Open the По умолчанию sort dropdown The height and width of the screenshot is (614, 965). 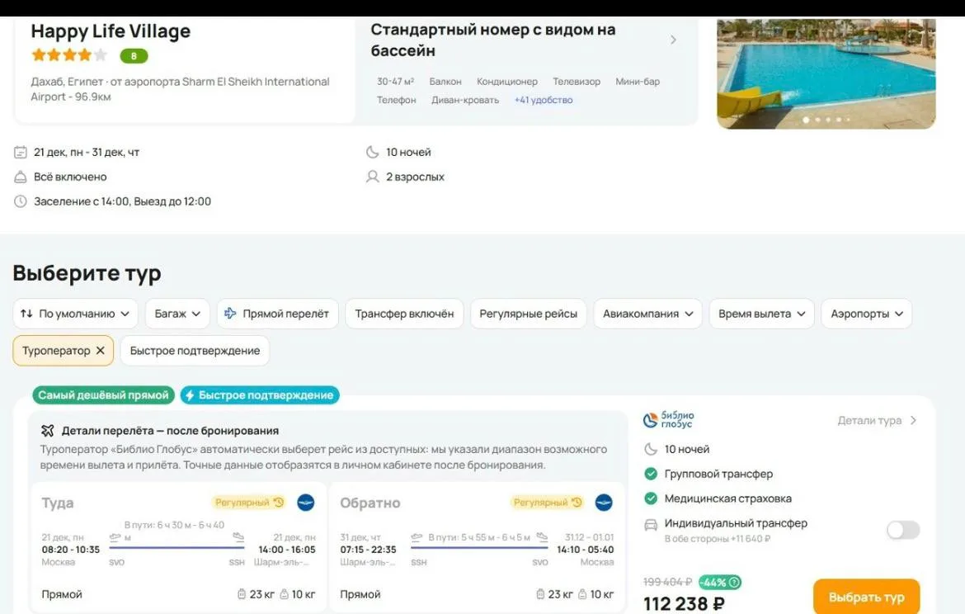pyautogui.click(x=75, y=314)
